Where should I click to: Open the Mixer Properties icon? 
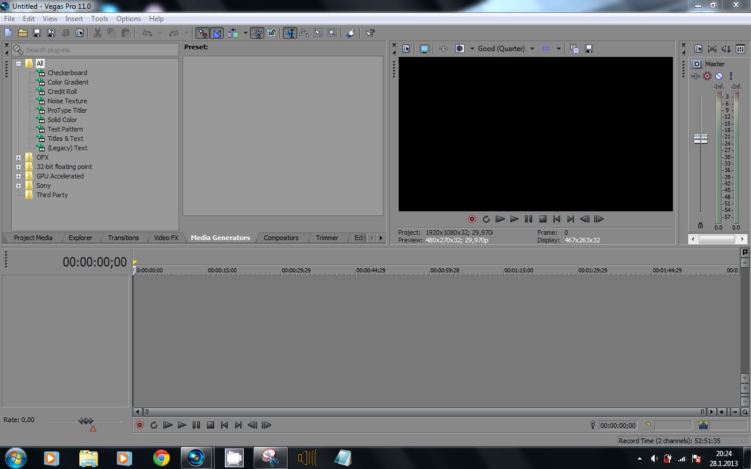pos(698,49)
